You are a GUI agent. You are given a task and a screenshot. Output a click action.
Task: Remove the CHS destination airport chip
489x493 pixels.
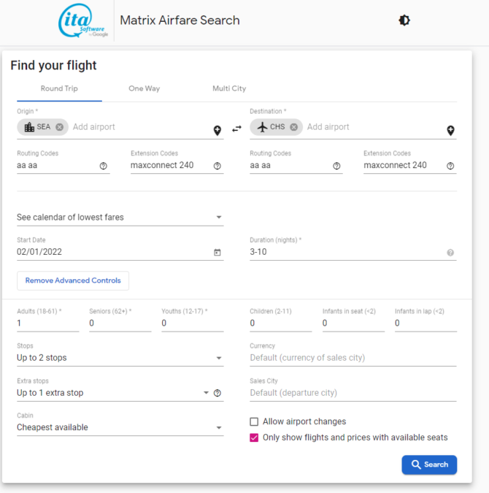[293, 127]
